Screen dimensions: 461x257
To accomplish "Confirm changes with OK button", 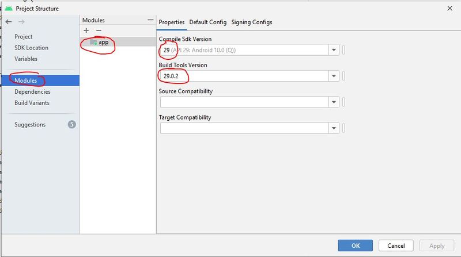I will [355, 246].
